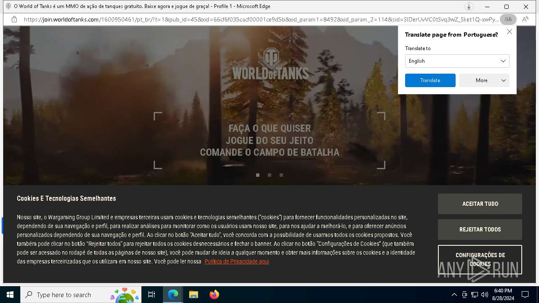Click the site lock icon in address bar
This screenshot has height=303, width=539.
coord(14,19)
